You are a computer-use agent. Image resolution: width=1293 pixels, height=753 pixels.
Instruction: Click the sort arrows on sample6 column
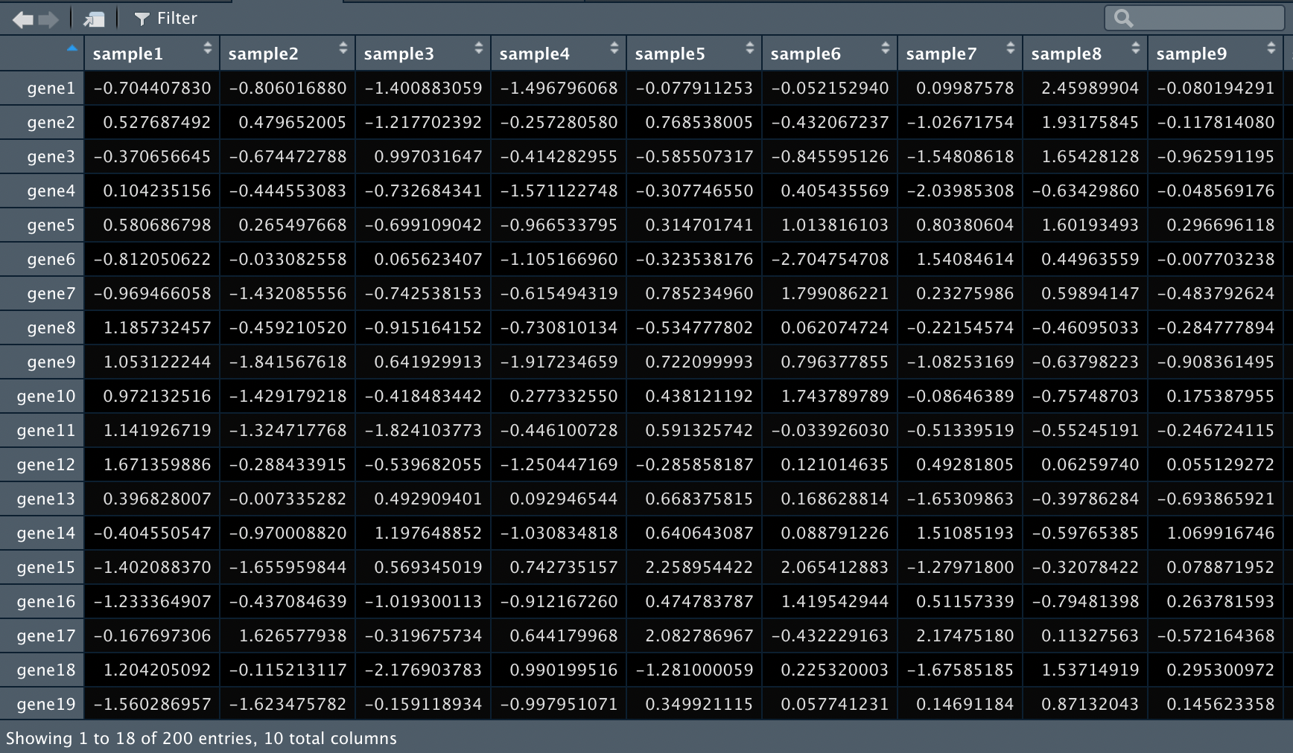(885, 48)
